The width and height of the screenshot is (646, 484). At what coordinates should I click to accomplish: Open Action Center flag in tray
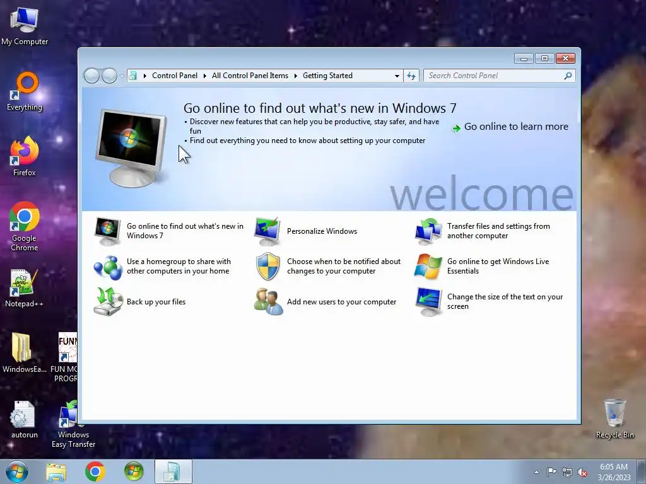point(551,472)
